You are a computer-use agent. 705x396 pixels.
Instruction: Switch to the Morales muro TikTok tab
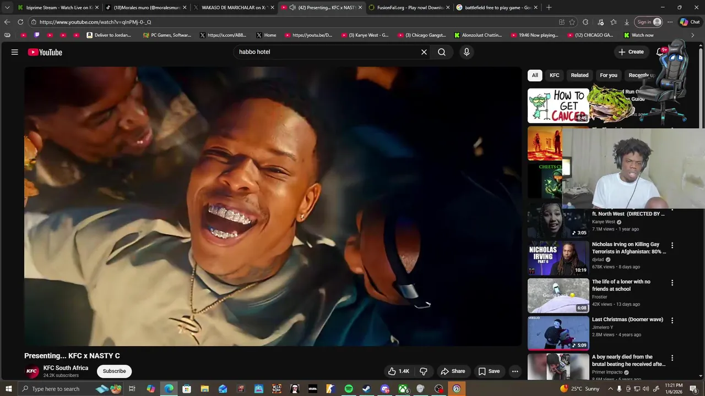(x=146, y=8)
